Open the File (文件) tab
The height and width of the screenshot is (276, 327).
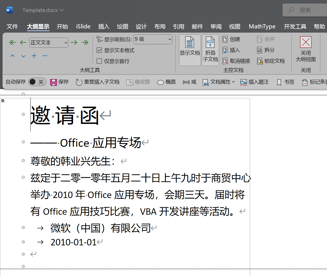(12, 26)
